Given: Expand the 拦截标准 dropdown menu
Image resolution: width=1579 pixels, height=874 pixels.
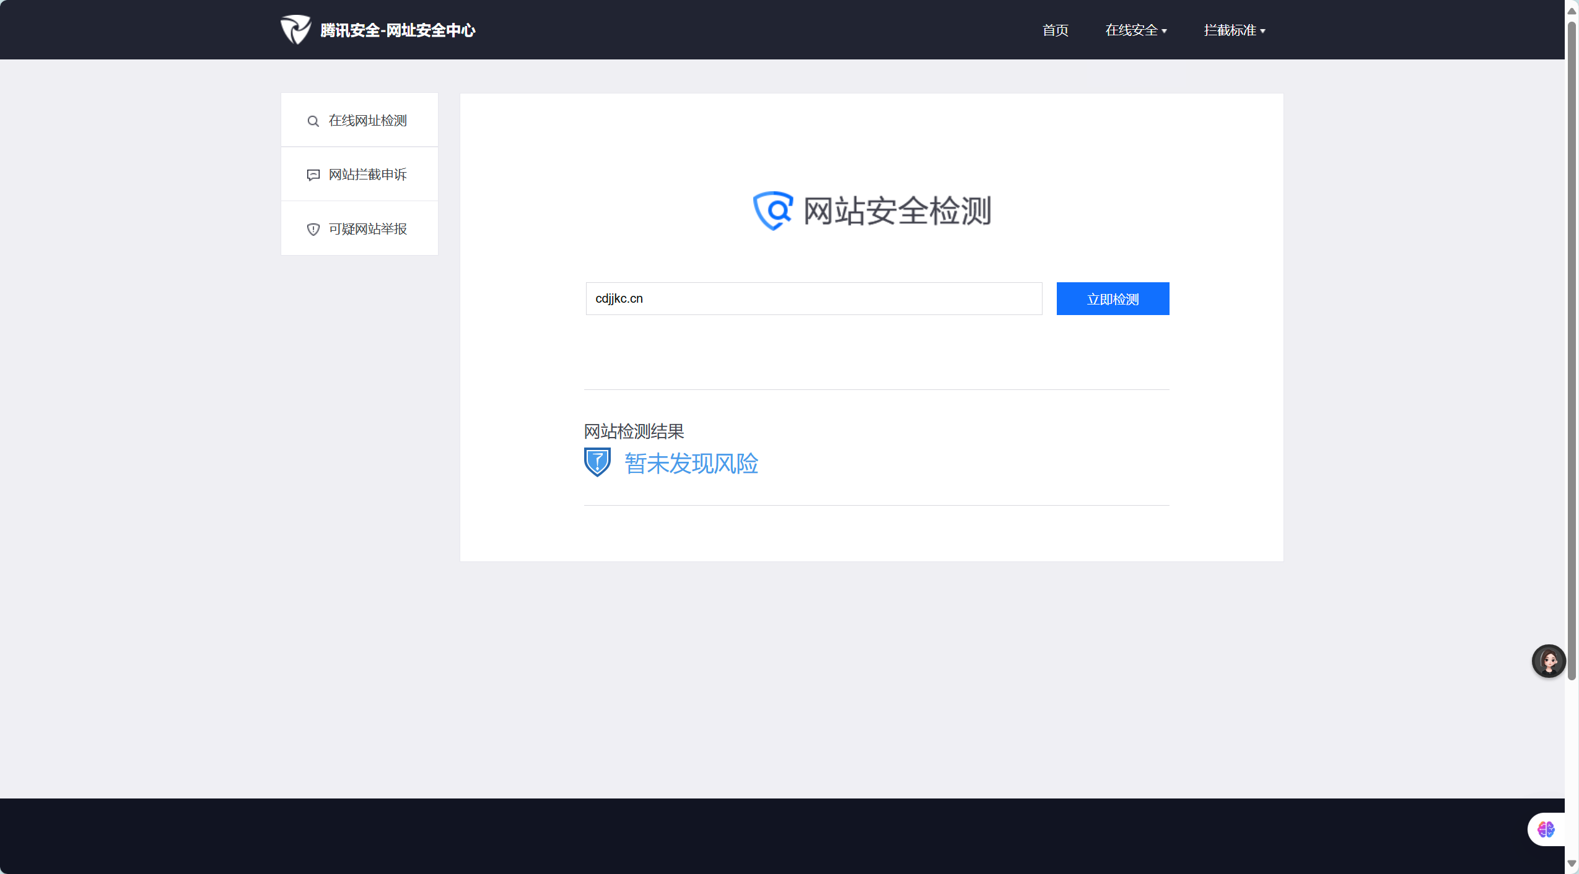Looking at the screenshot, I should [1234, 30].
